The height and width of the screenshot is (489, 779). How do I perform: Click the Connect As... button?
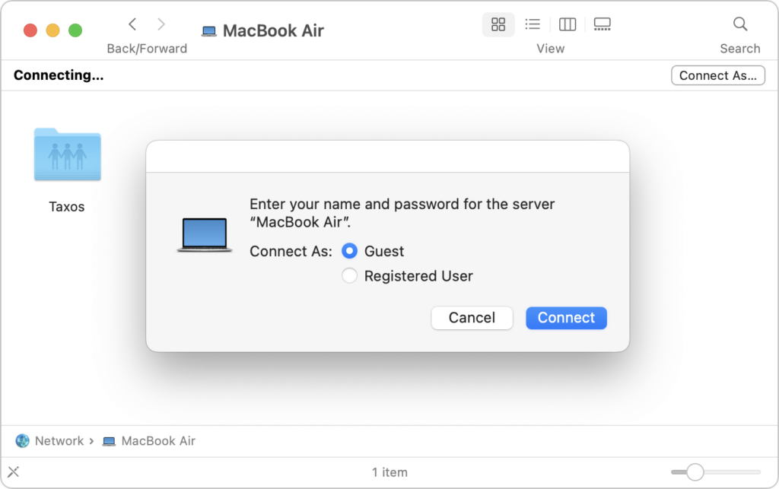pyautogui.click(x=718, y=75)
